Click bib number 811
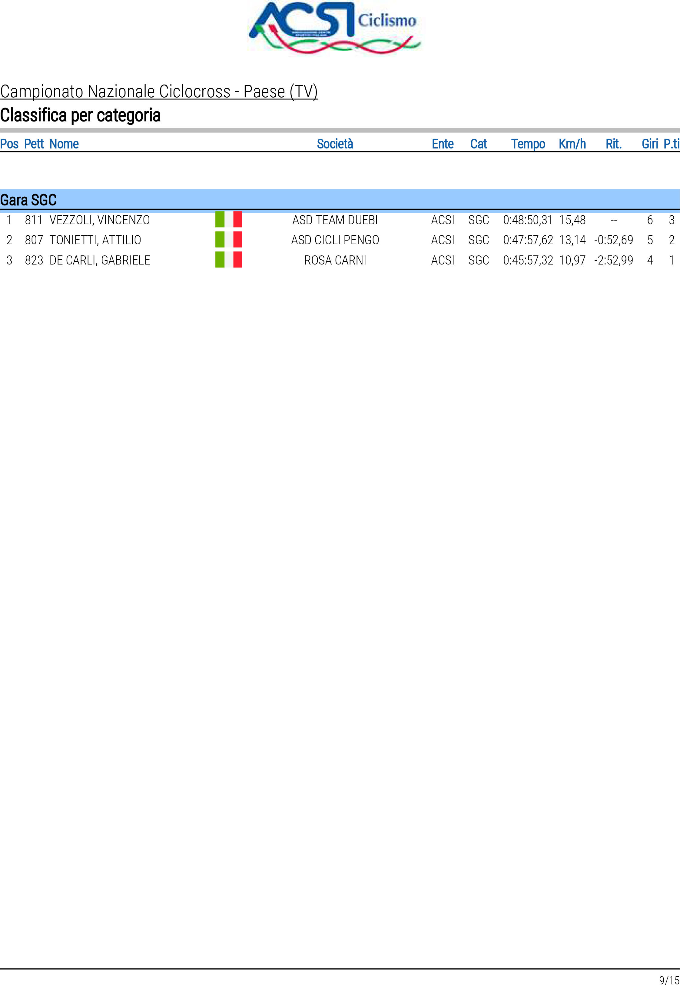680x985 pixels. pos(34,220)
